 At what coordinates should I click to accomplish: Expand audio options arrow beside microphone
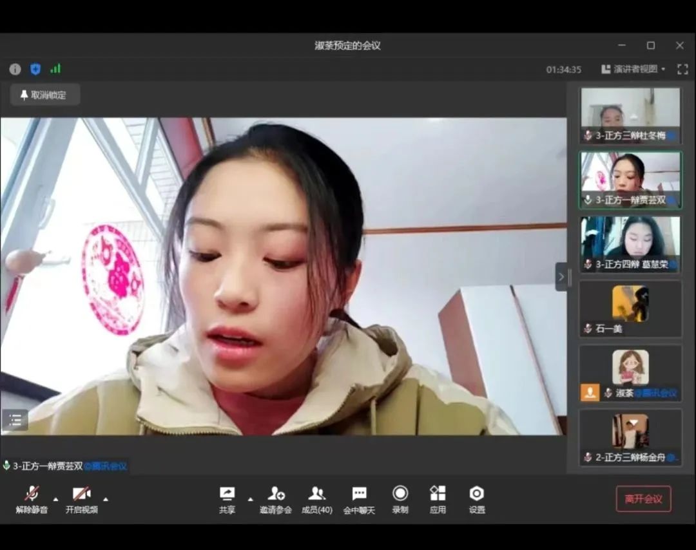coord(55,499)
